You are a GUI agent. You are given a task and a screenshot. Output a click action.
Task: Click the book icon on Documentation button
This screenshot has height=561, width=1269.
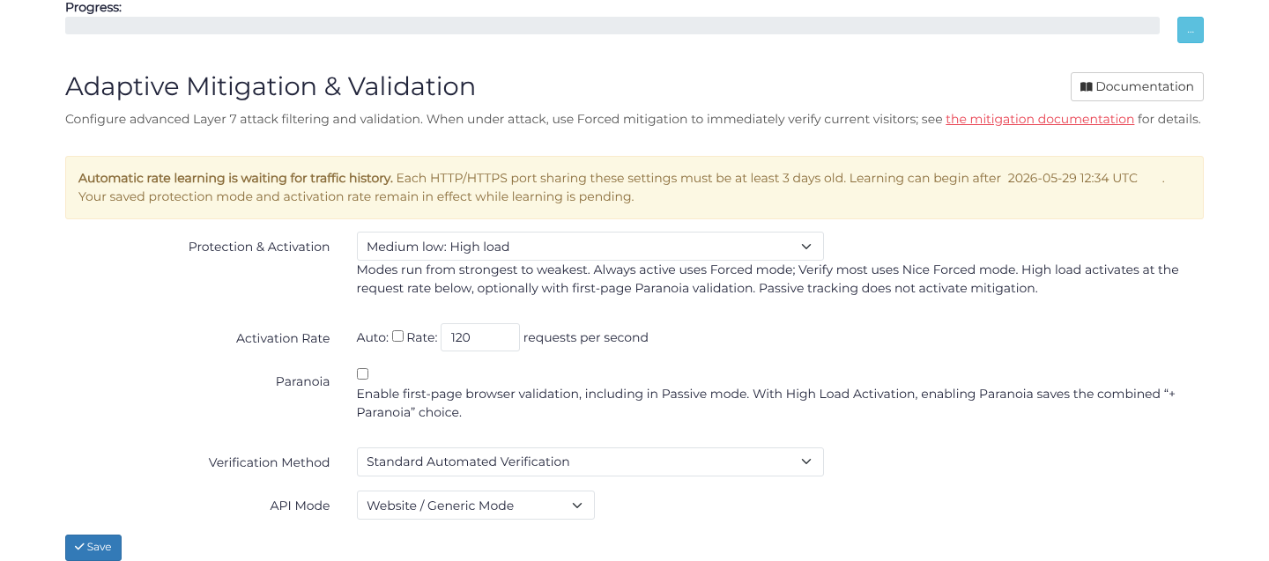1086,87
